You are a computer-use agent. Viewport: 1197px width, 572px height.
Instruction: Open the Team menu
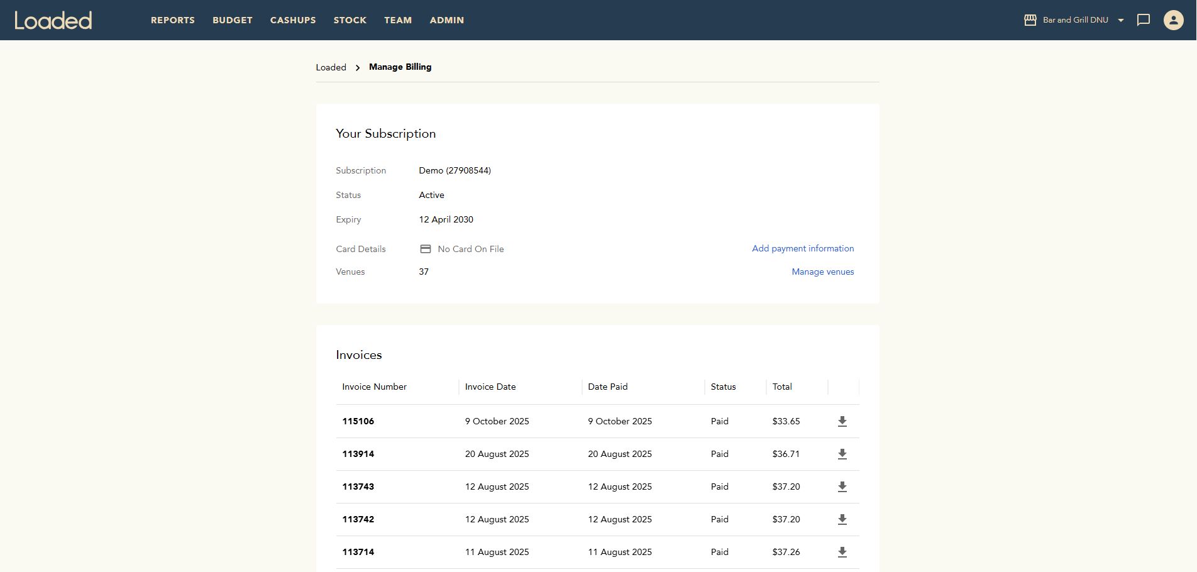(x=398, y=20)
